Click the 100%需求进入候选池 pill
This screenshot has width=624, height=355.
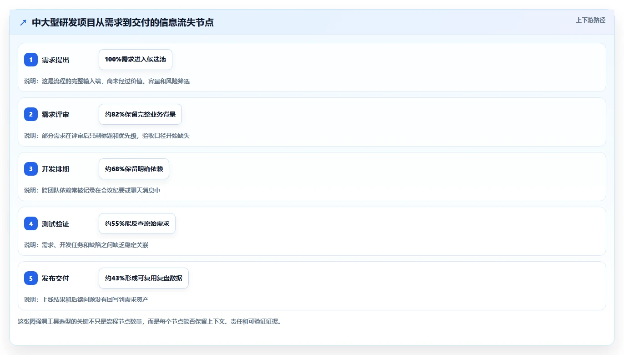coord(136,60)
